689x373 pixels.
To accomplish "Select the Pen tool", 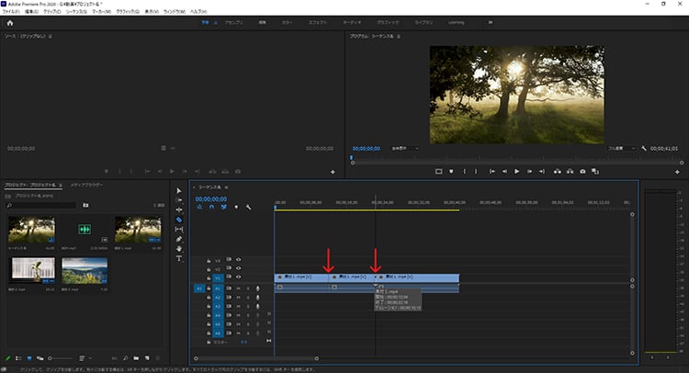I will (x=179, y=239).
